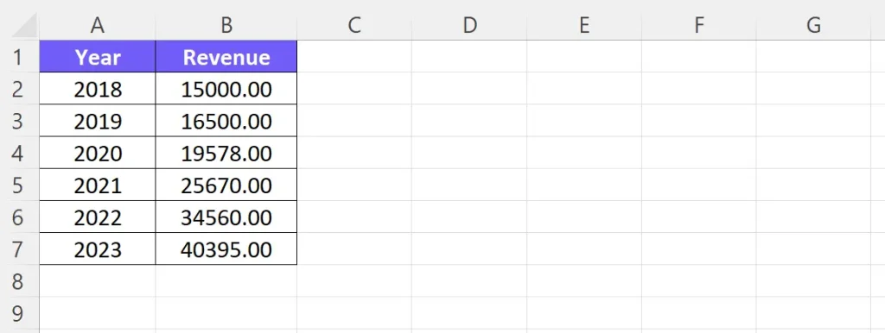This screenshot has width=885, height=333.
Task: Click the cell containing 2021
Action: click(98, 185)
